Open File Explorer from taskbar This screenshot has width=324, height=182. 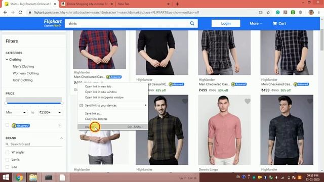pos(33,177)
